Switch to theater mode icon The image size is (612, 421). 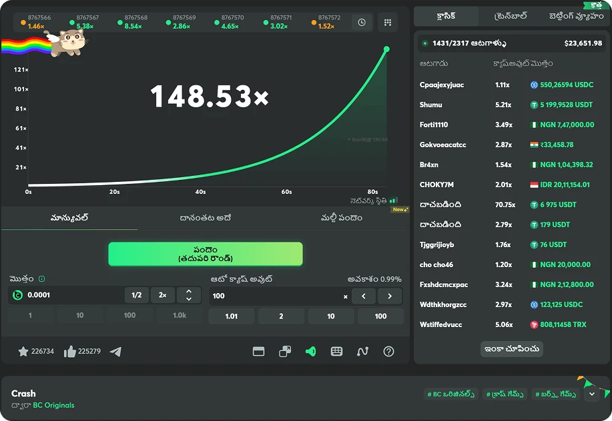click(x=259, y=352)
